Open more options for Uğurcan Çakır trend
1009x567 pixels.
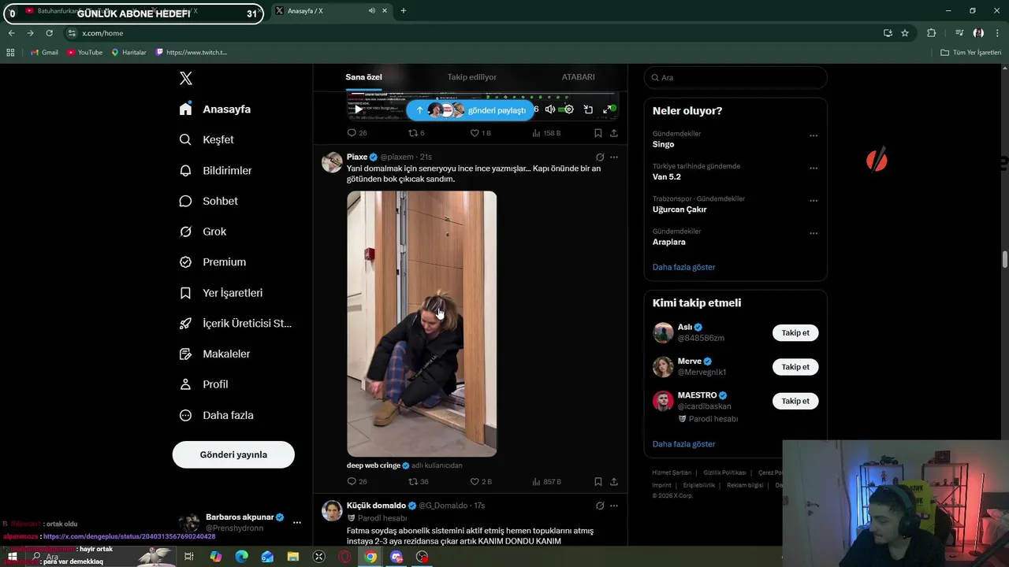pos(814,200)
